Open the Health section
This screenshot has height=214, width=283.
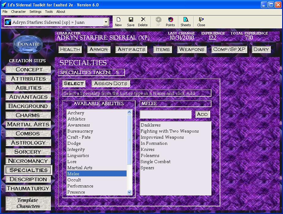click(70, 49)
